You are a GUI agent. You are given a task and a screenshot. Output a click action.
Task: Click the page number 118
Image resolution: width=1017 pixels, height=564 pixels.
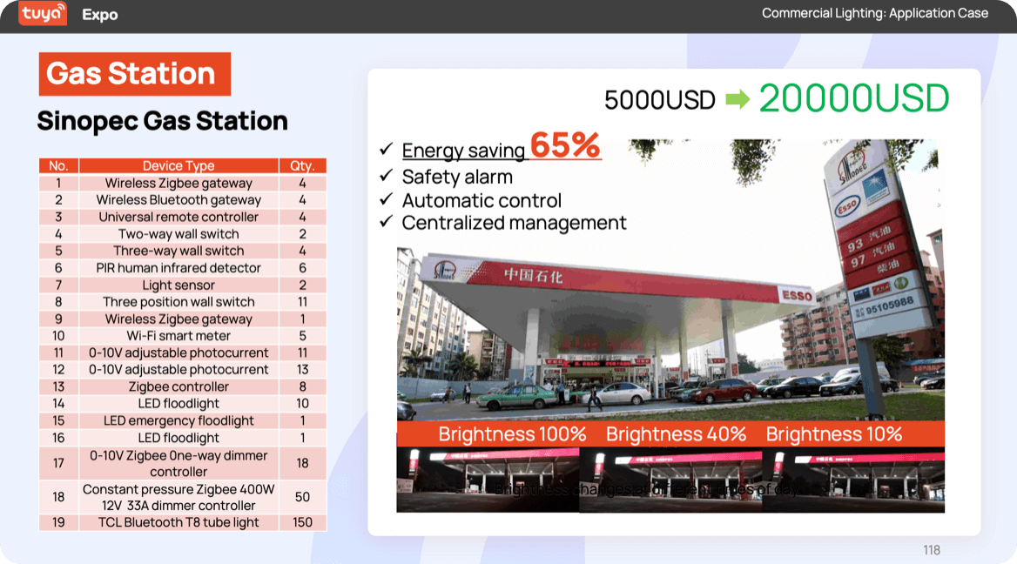tap(932, 550)
